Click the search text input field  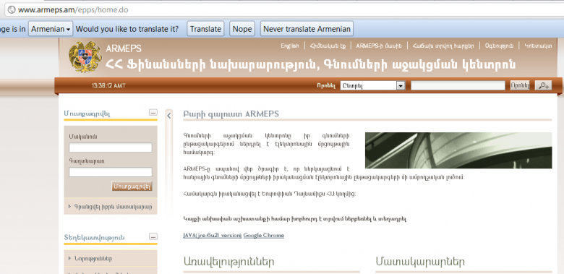click(x=458, y=85)
